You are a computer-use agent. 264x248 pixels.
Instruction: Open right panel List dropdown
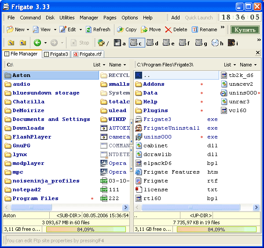click(x=230, y=65)
